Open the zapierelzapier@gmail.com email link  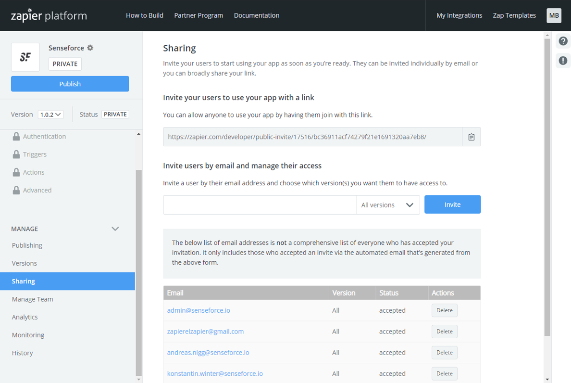(205, 332)
